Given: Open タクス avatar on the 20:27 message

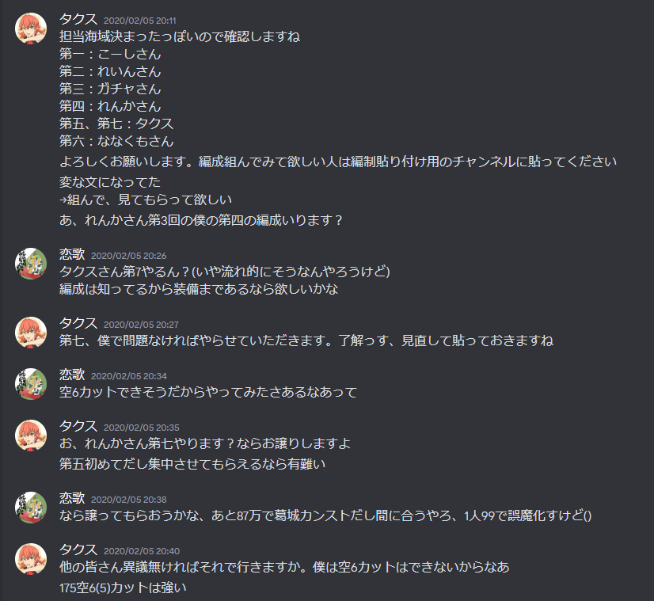Looking at the screenshot, I should tap(30, 333).
